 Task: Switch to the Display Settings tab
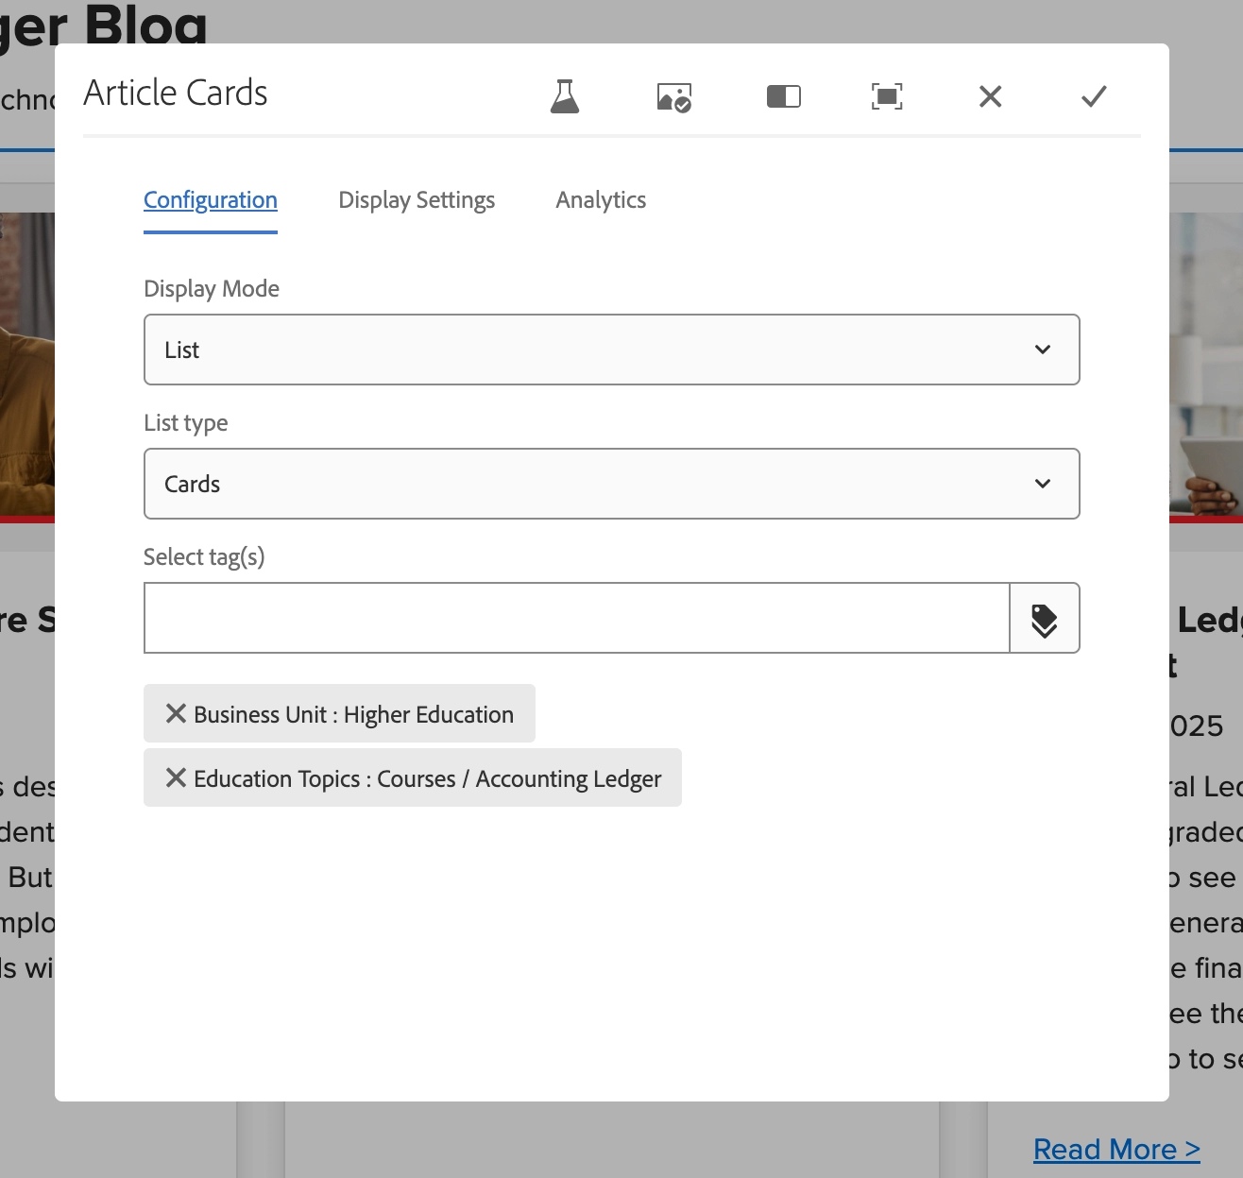pyautogui.click(x=417, y=200)
